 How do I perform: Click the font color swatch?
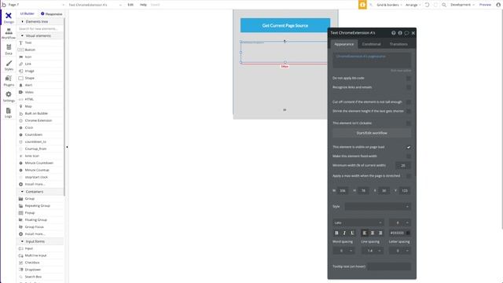408,233
